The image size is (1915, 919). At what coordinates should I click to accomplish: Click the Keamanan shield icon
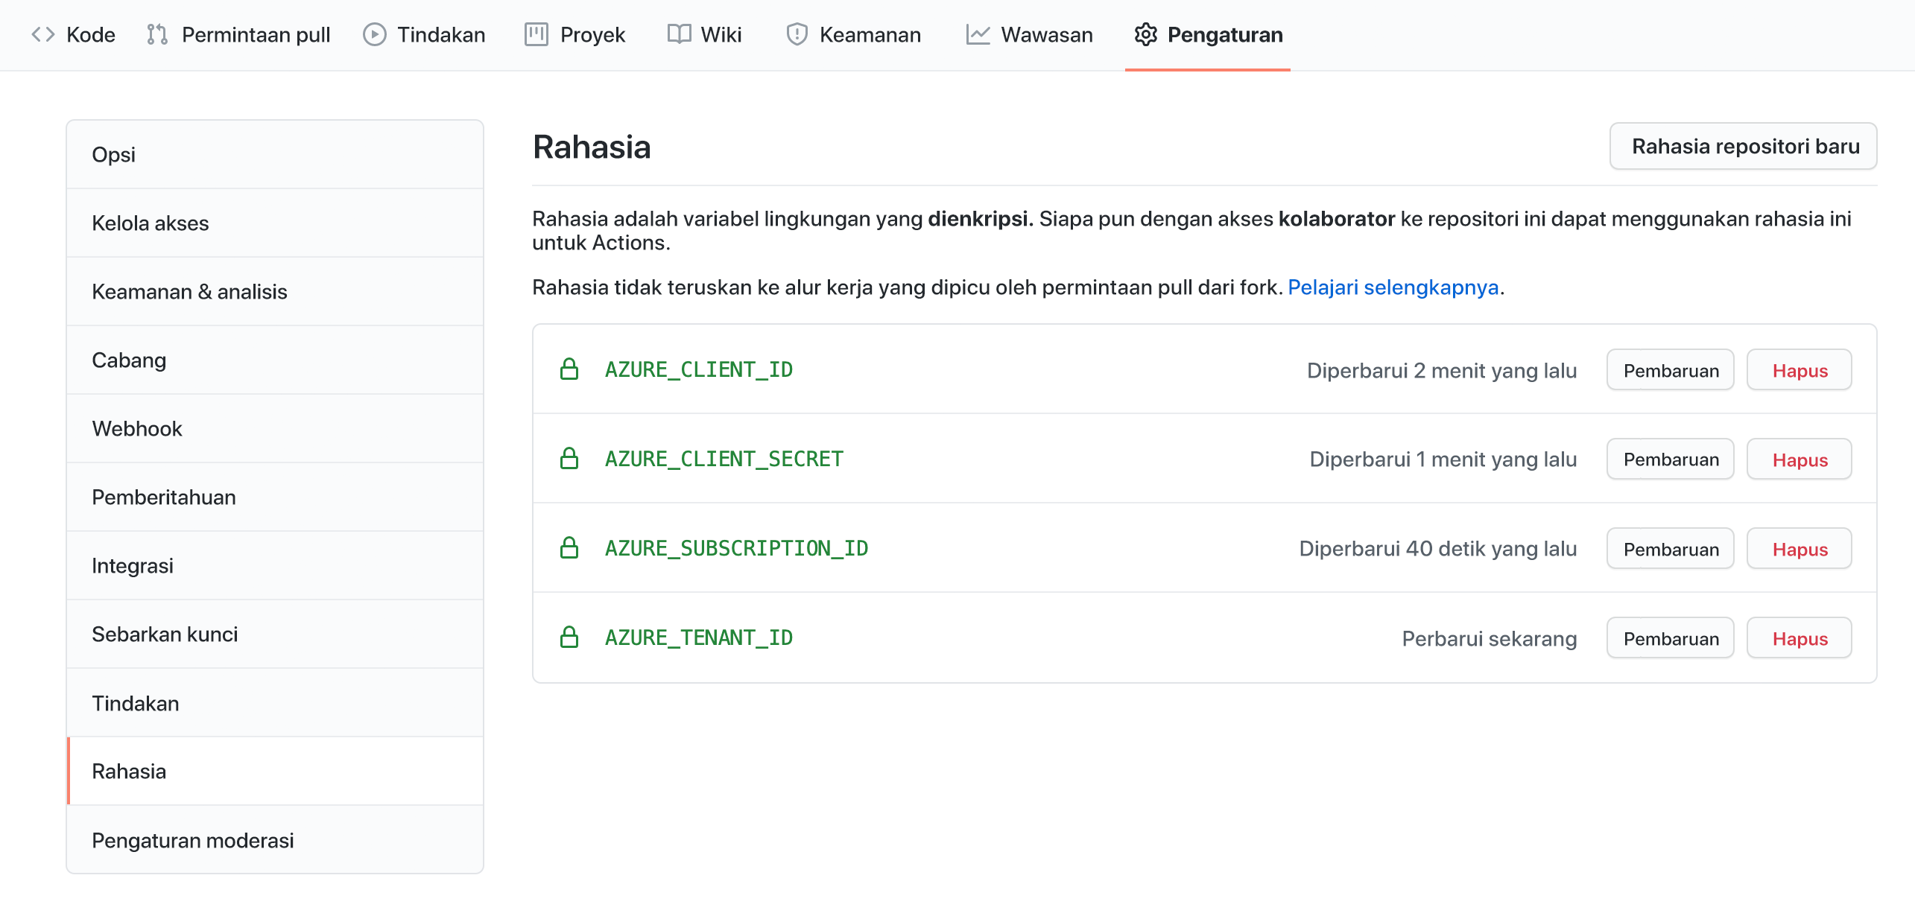click(796, 34)
